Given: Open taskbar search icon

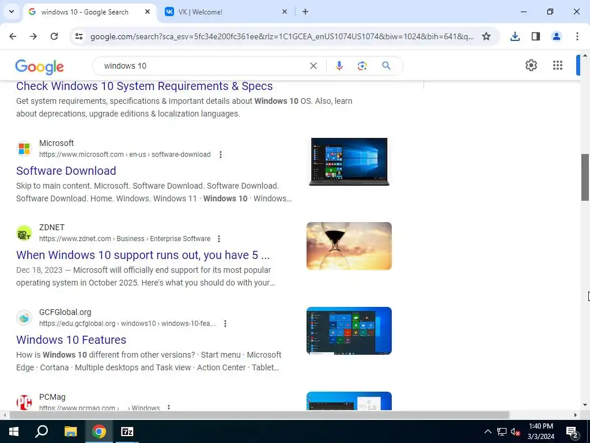Looking at the screenshot, I should 41,431.
